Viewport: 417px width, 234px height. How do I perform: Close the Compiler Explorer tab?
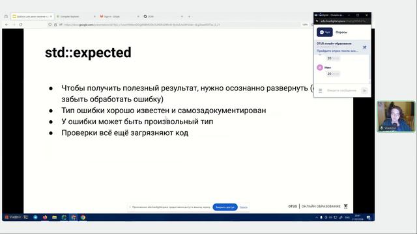(94, 16)
